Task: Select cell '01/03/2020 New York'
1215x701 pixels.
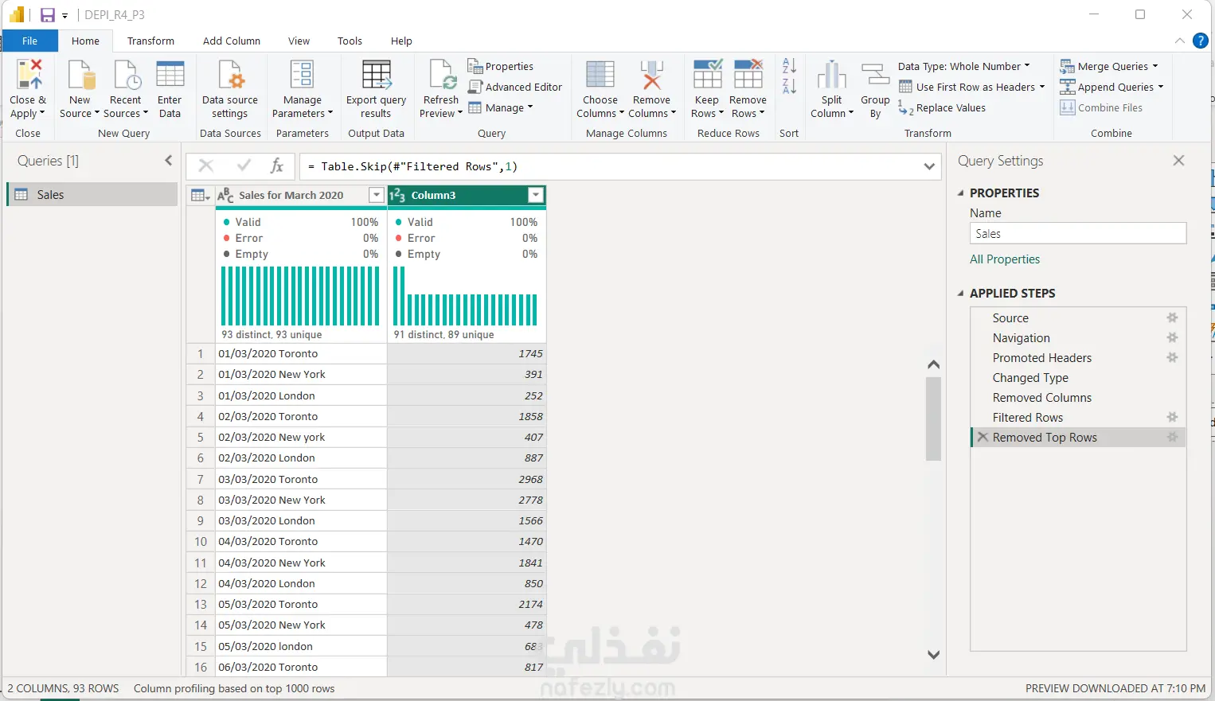Action: [x=300, y=374]
